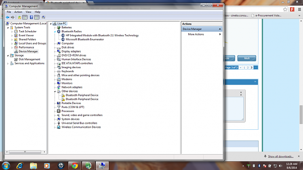Open the HP application on taskbar
Screen dimensions: 303x170
click(61, 166)
